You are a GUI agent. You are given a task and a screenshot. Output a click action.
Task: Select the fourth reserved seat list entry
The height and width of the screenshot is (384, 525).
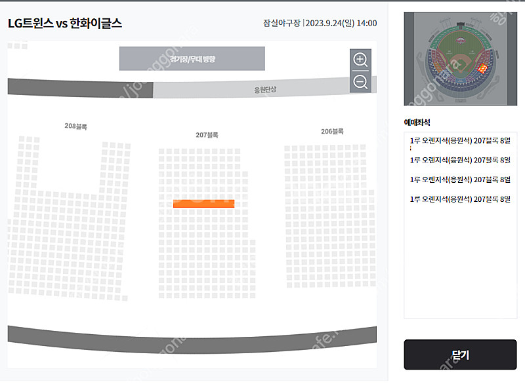pyautogui.click(x=459, y=199)
